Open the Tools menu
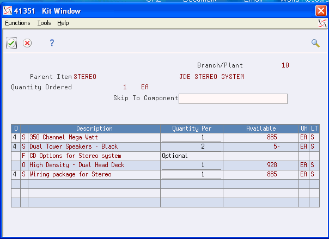Viewport: 329px width, 239px height. pyautogui.click(x=44, y=23)
